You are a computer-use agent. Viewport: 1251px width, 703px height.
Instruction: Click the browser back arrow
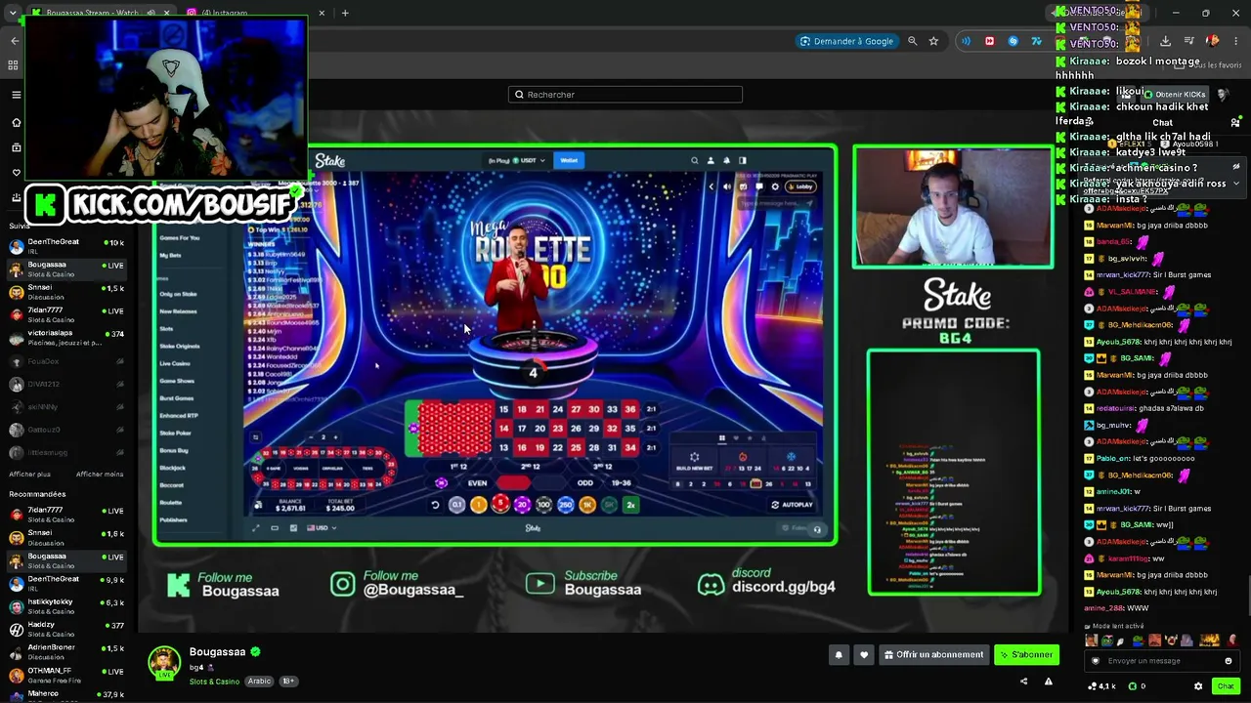click(15, 41)
